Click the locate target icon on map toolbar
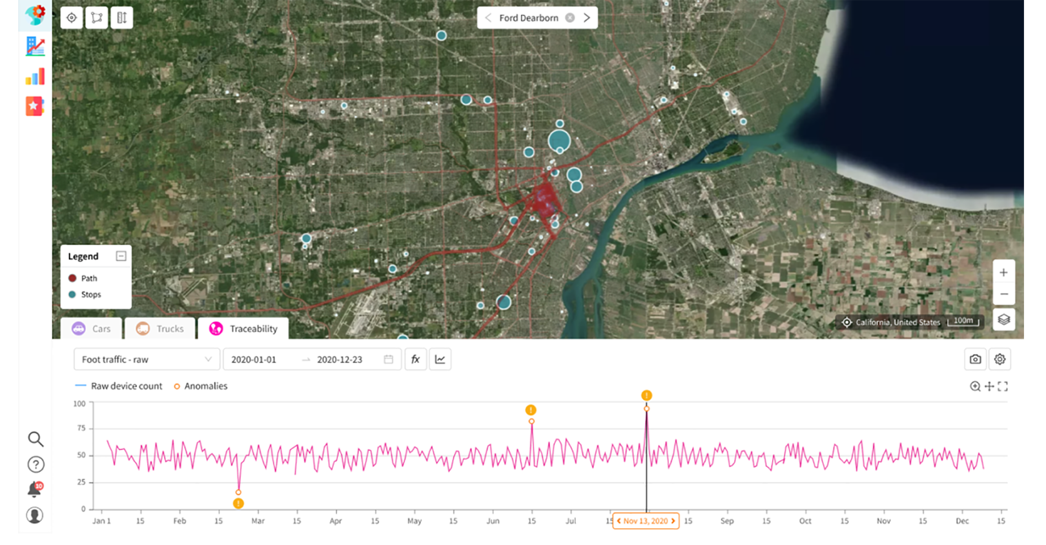 (x=72, y=18)
